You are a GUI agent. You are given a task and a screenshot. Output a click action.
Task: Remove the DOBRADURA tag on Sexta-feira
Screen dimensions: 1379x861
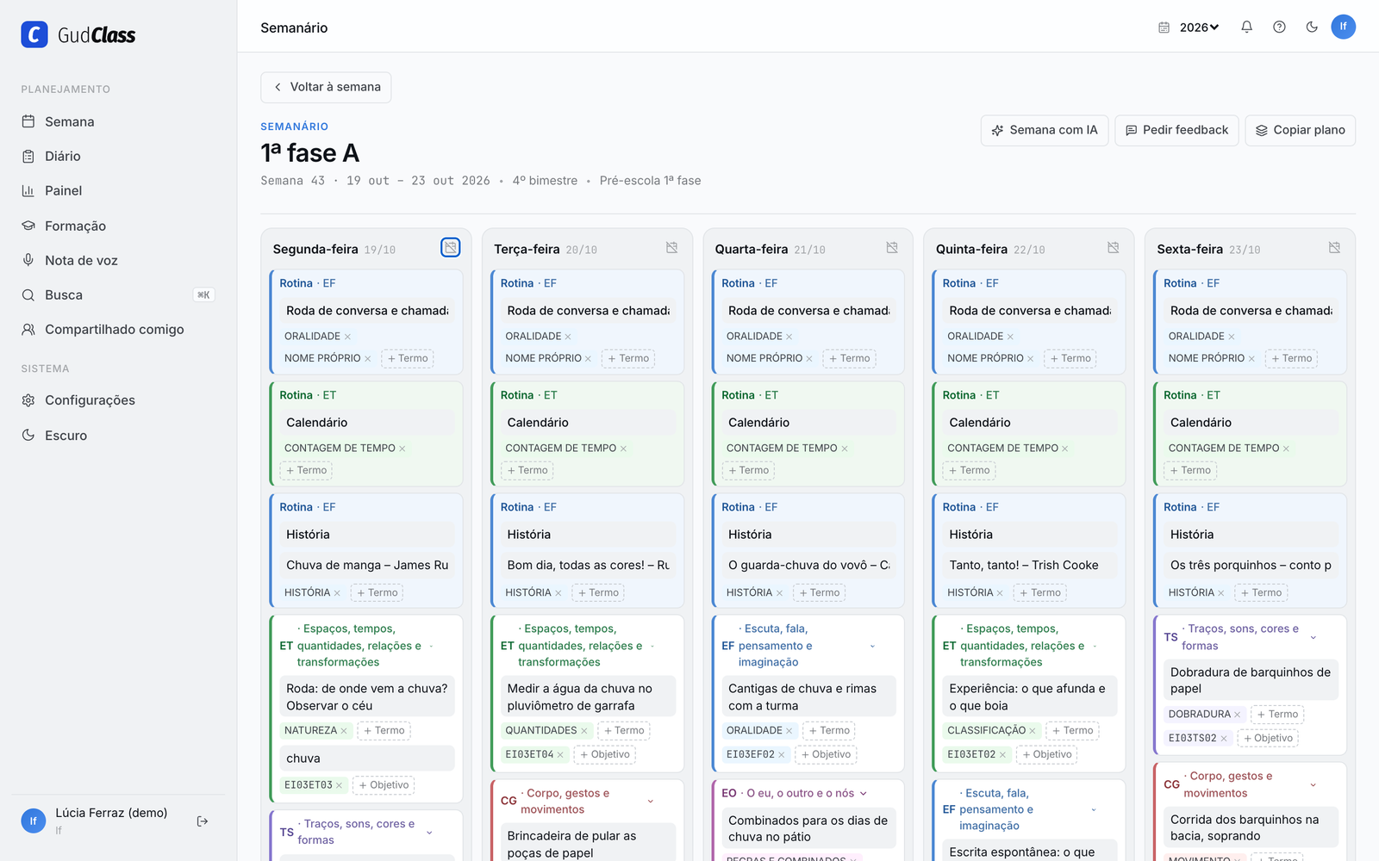[x=1238, y=715]
